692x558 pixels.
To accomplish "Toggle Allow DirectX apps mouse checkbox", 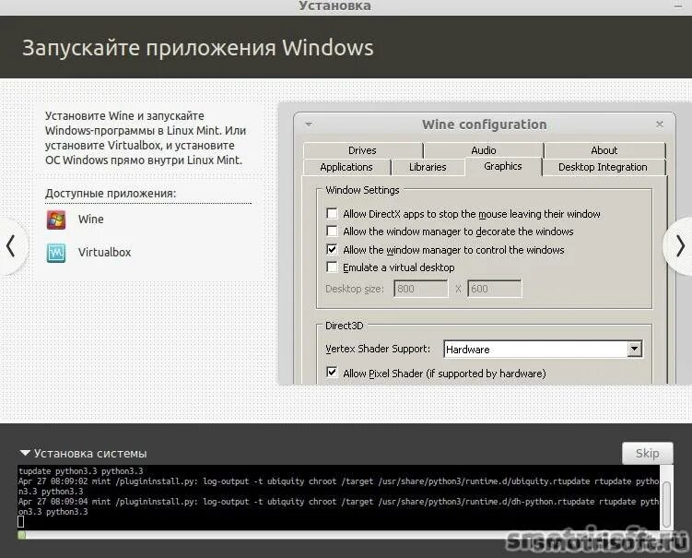I will (332, 214).
